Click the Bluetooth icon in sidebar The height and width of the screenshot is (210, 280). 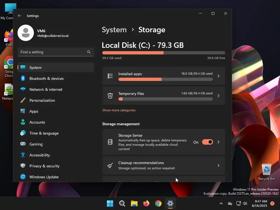click(x=23, y=78)
